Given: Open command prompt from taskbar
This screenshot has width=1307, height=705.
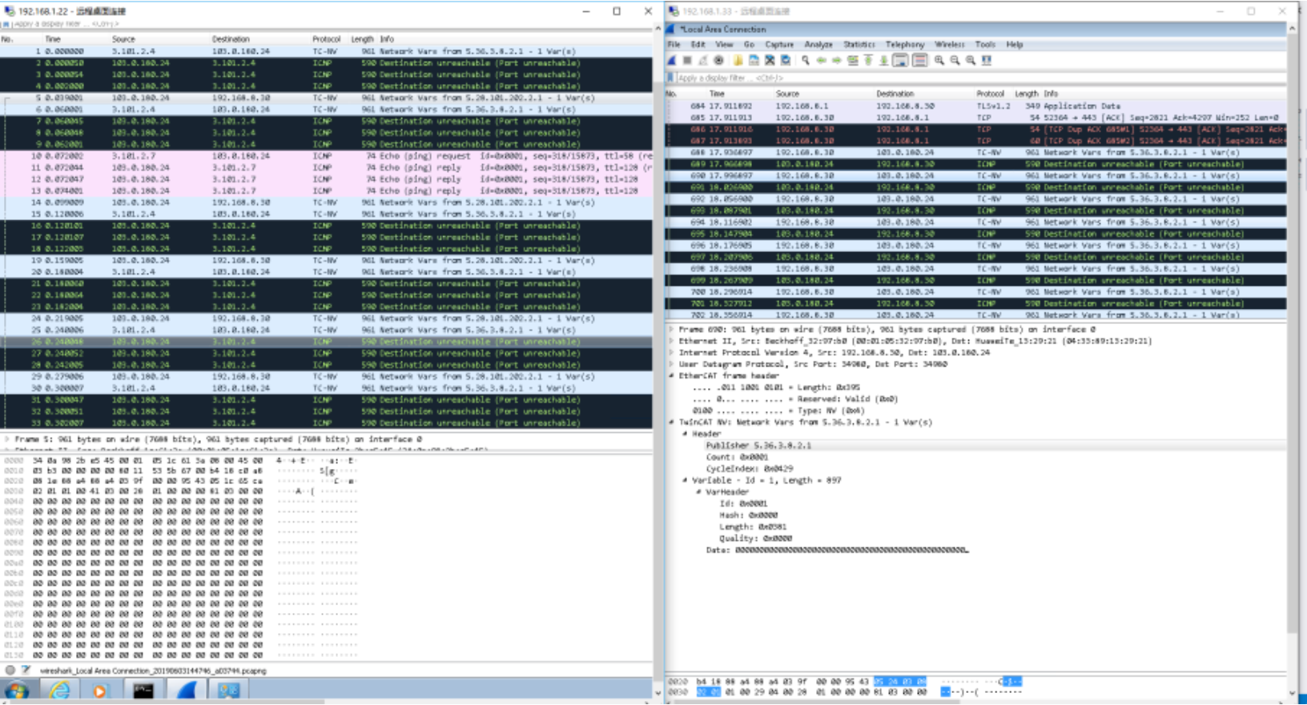Looking at the screenshot, I should click(143, 691).
